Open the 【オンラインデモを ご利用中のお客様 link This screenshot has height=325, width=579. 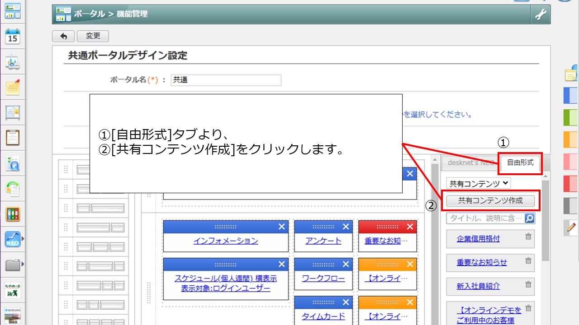(x=489, y=316)
